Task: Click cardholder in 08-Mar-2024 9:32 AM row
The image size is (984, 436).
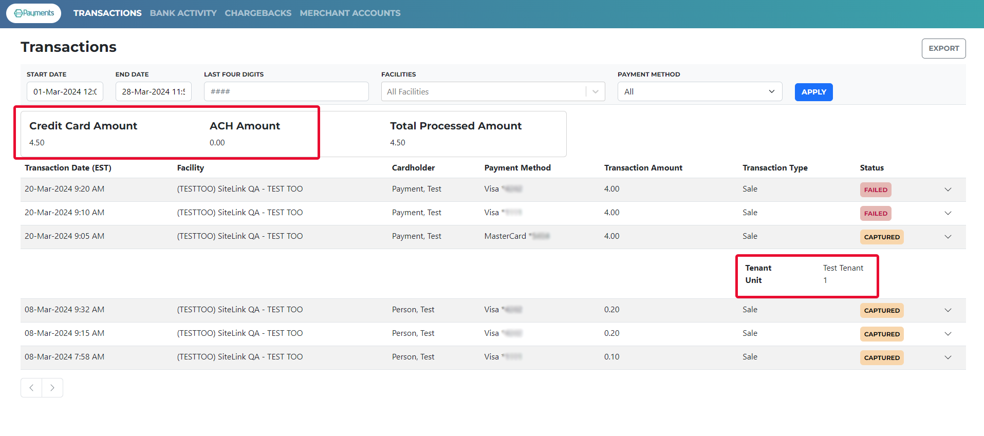Action: tap(413, 310)
